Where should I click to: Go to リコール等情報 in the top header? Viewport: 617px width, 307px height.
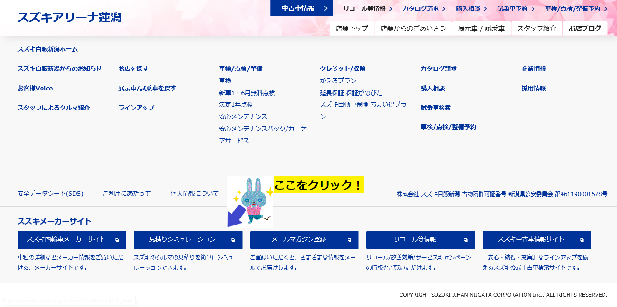[367, 8]
